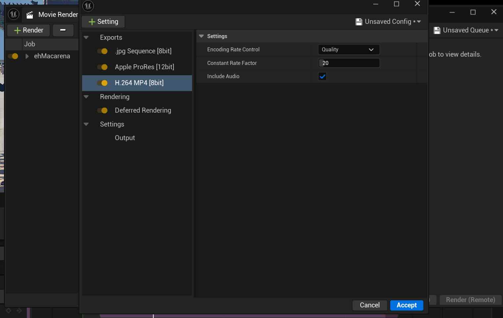Click the Cancel button
Image resolution: width=503 pixels, height=318 pixels.
(370, 305)
